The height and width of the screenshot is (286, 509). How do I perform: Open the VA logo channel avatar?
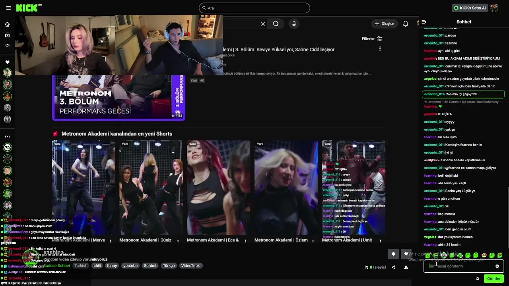coord(7,147)
